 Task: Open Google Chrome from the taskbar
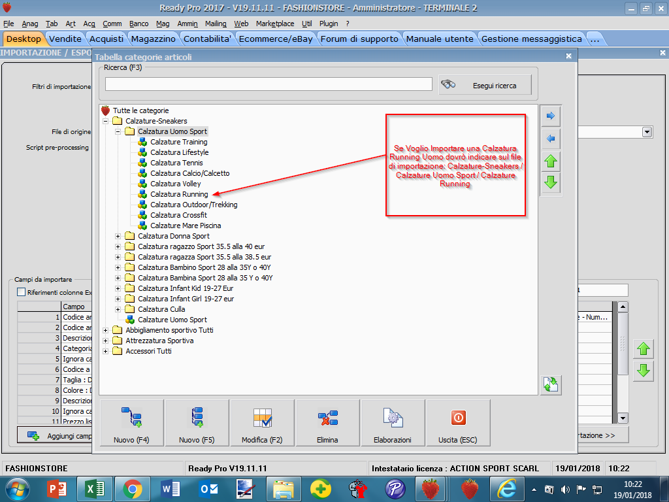coord(132,489)
